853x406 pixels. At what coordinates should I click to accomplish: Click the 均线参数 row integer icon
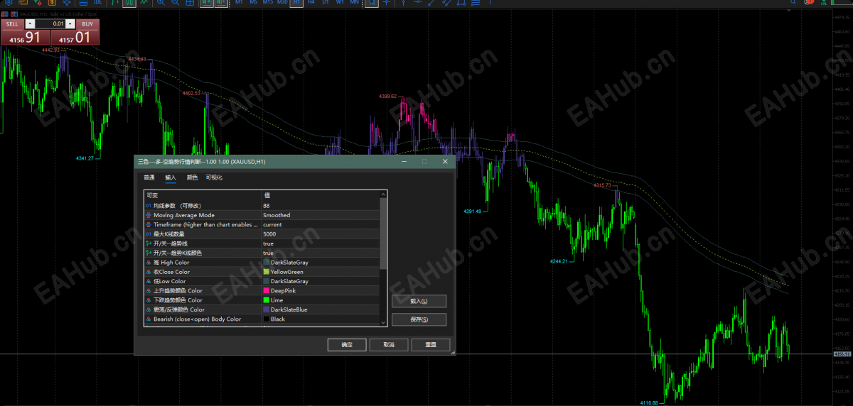point(149,206)
